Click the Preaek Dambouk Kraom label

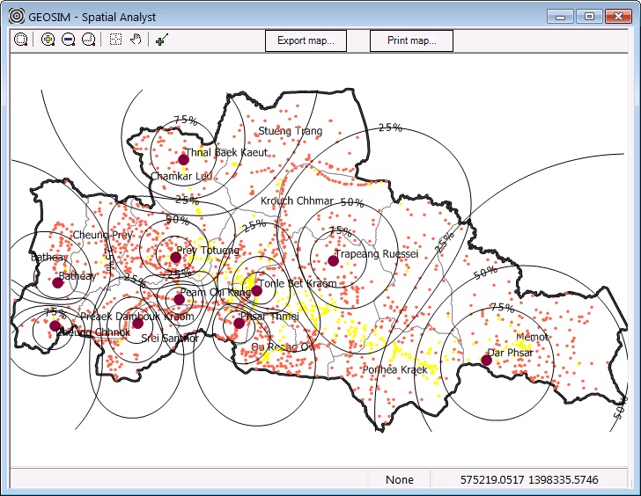pos(137,317)
